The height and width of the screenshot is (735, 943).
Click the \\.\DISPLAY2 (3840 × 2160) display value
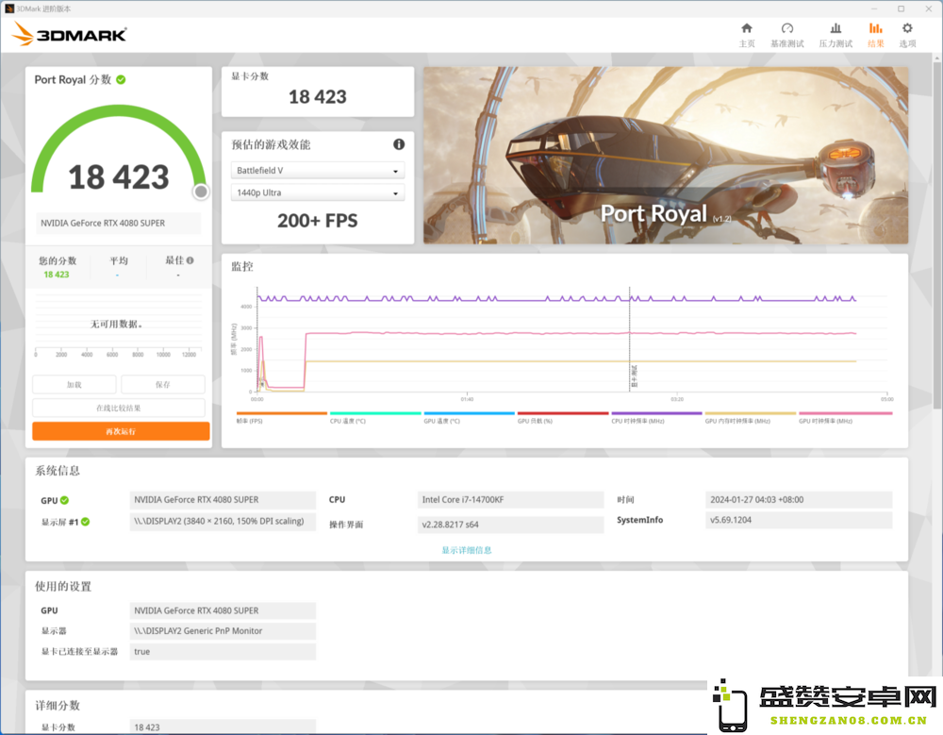click(223, 522)
